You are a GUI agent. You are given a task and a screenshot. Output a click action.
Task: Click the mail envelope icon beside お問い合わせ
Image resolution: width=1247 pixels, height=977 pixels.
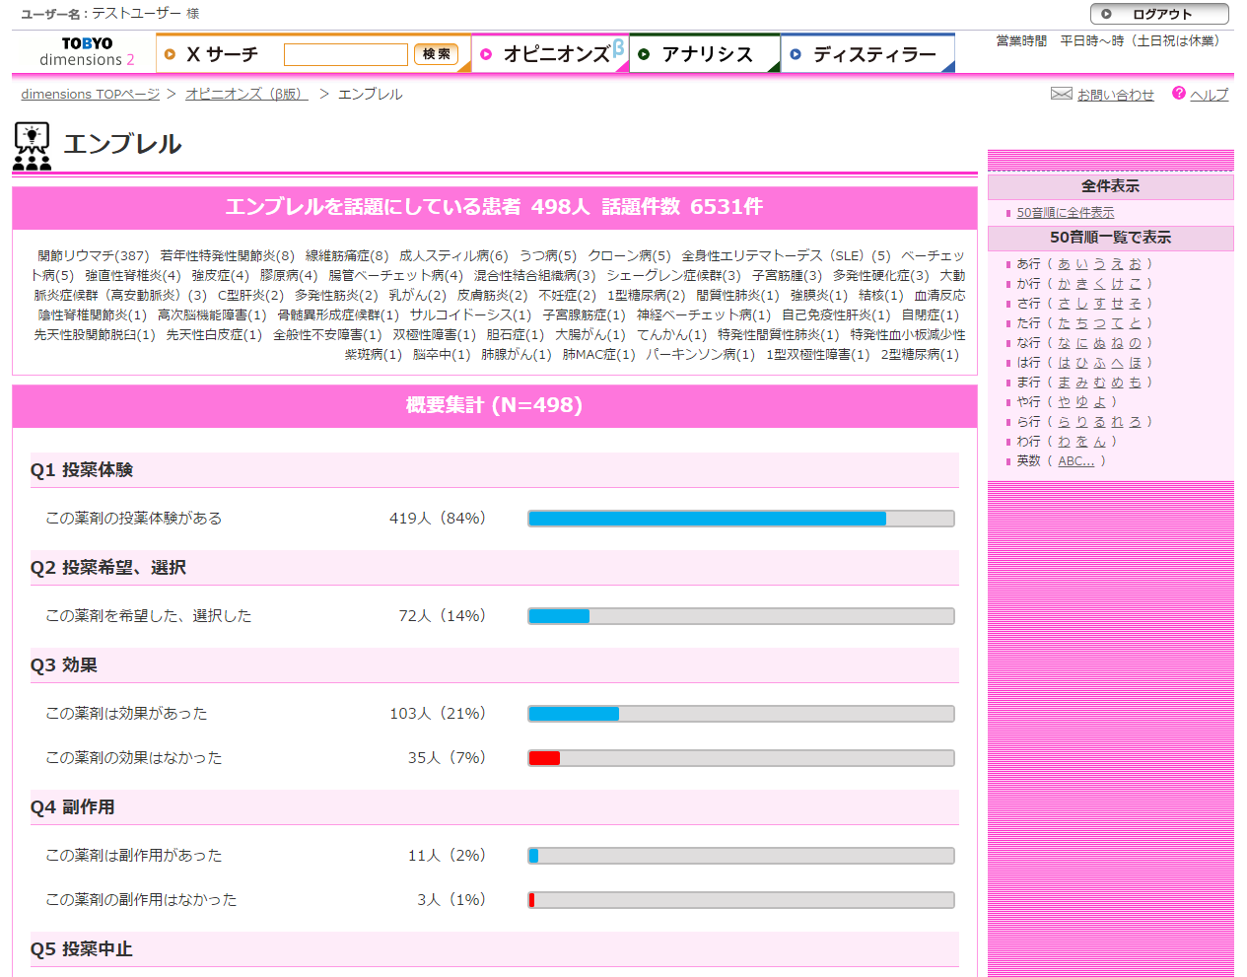click(x=1061, y=94)
